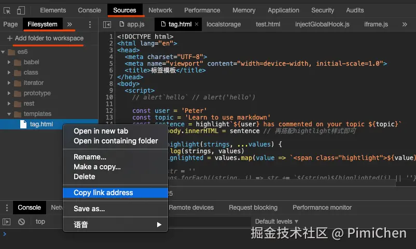Select the Filesystem navigator tab
The image size is (416, 249).
pyautogui.click(x=43, y=24)
